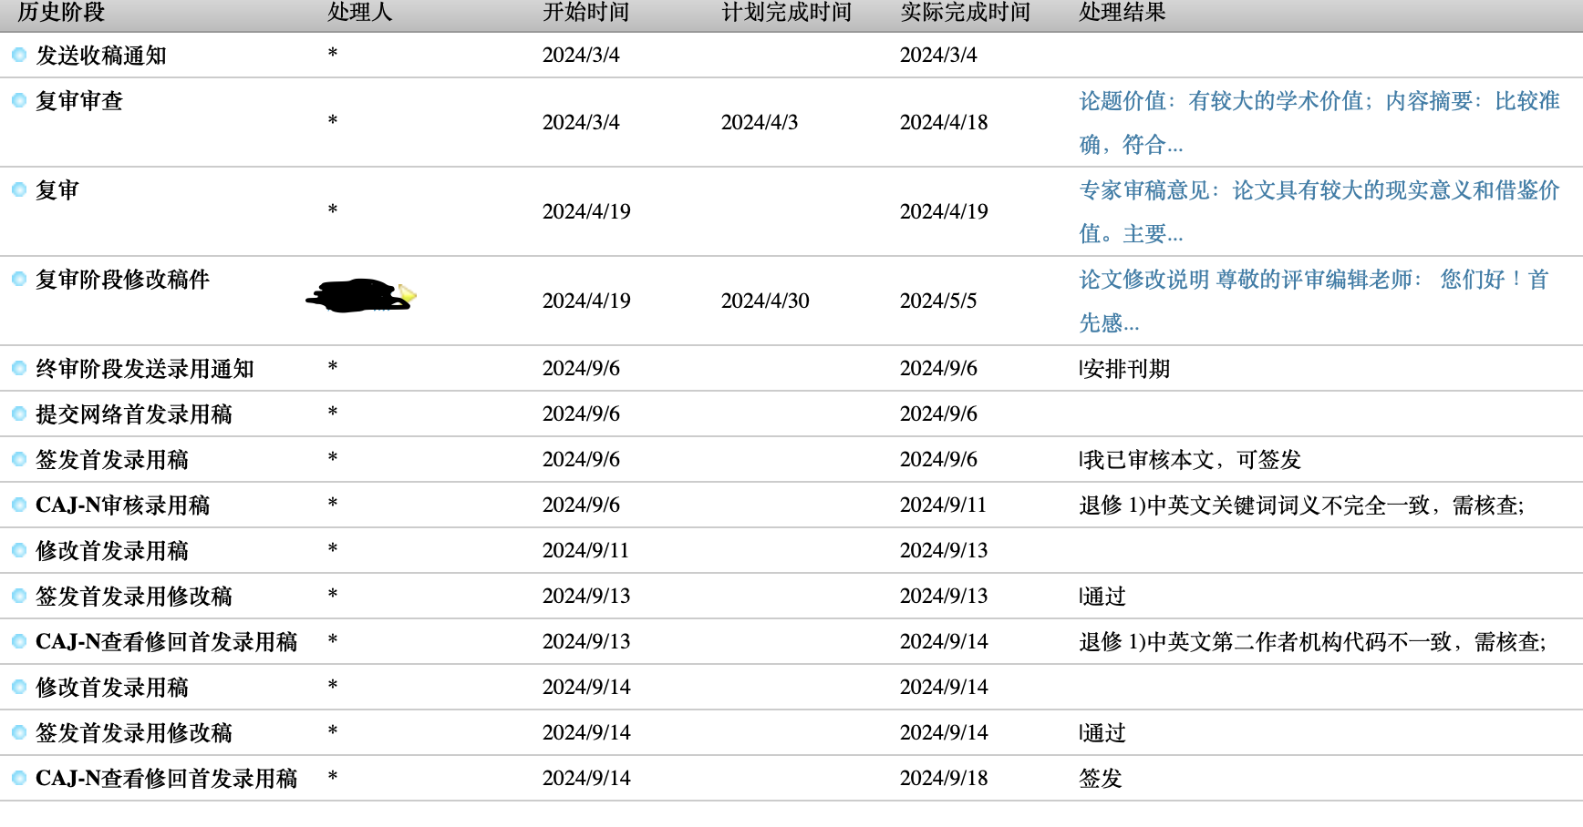This screenshot has height=827, width=1583.
Task: Click the 历史阶段 column header
Action: tap(61, 13)
